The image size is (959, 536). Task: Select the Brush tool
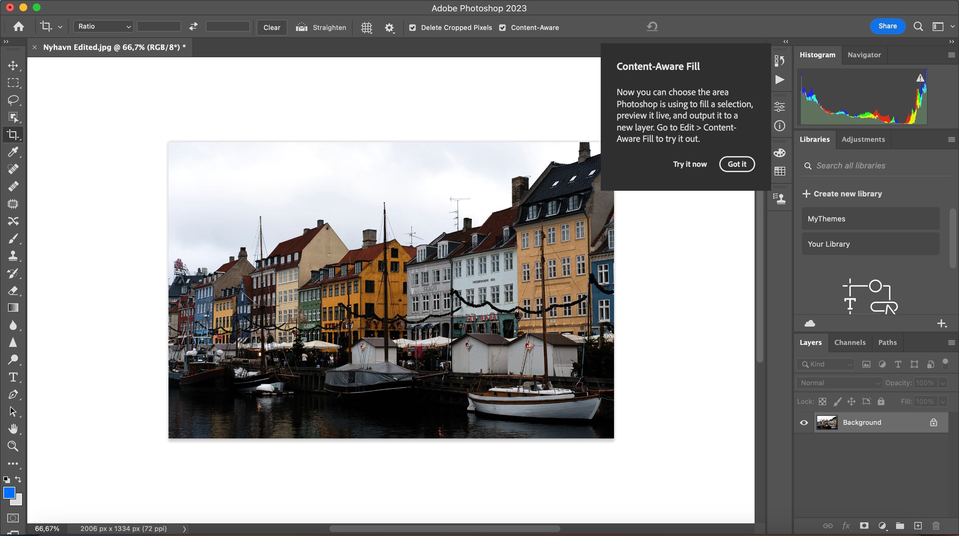13,239
